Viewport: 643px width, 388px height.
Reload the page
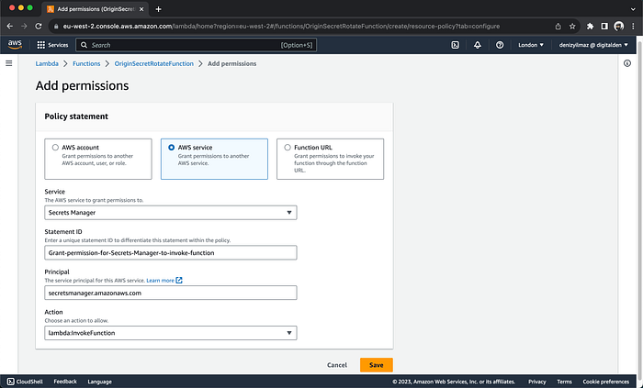click(39, 27)
